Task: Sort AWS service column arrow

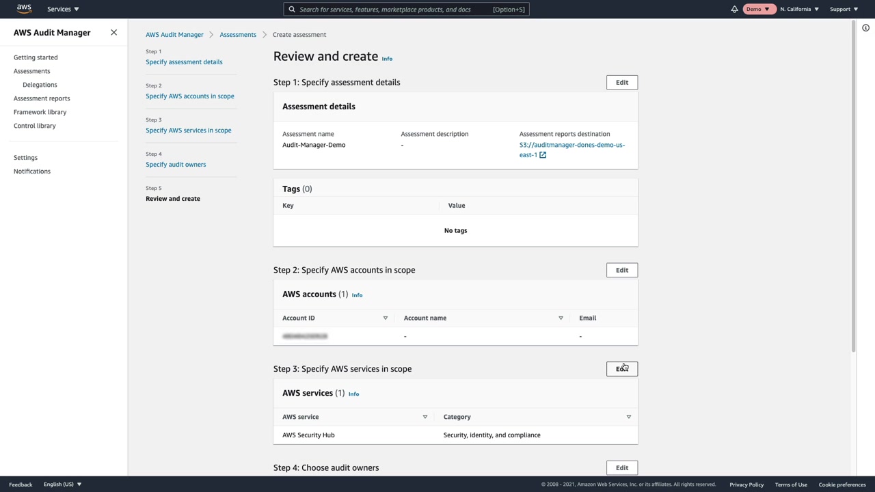Action: pos(425,417)
